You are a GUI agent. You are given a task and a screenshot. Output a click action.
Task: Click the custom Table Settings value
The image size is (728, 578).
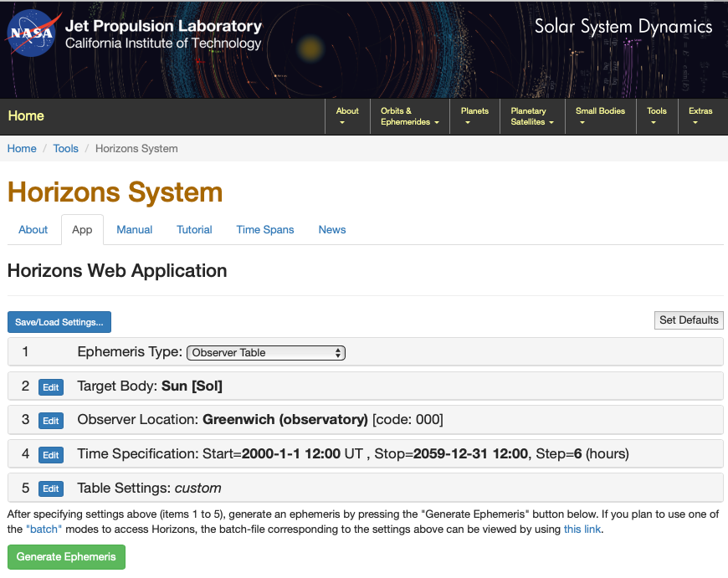[197, 488]
